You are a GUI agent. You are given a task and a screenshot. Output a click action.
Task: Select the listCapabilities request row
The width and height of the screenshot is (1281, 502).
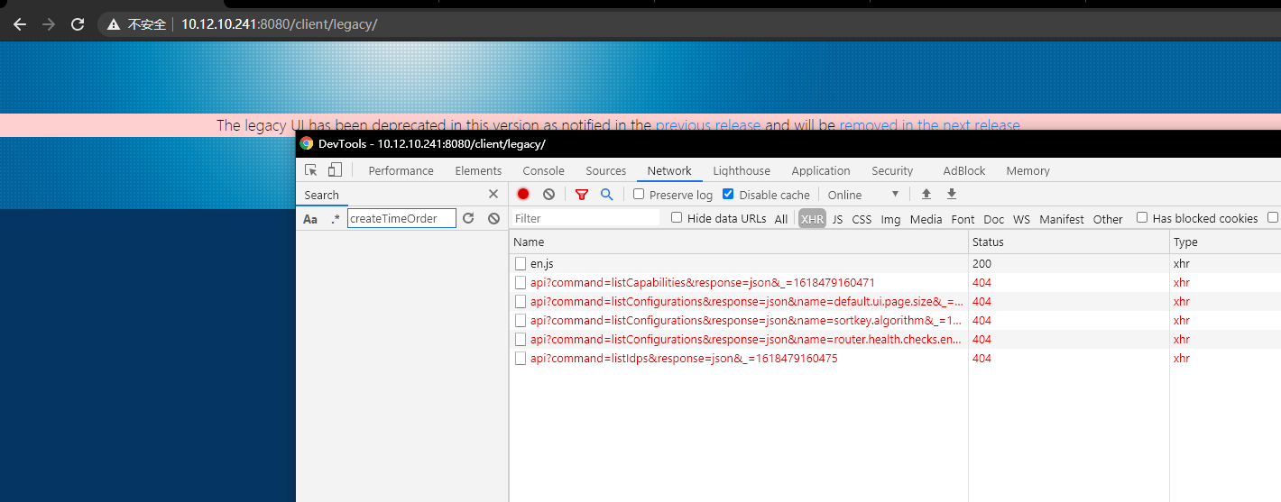(895, 282)
